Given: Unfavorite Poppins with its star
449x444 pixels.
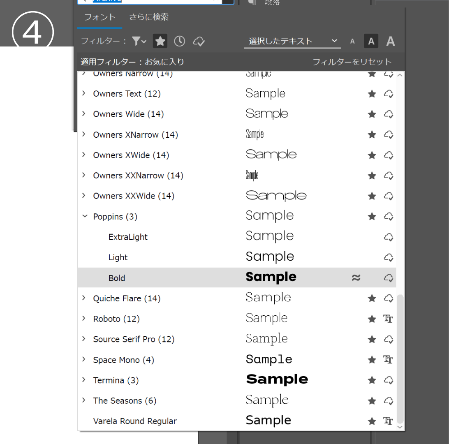Looking at the screenshot, I should 372,216.
